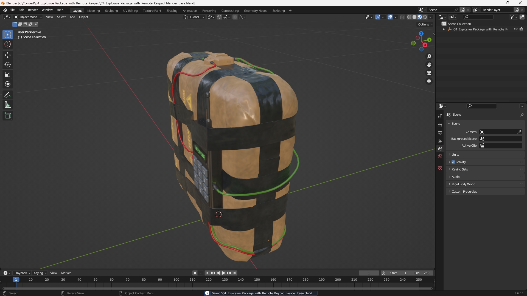
Task: Click frame 100 on the timeline
Action: point(176,280)
